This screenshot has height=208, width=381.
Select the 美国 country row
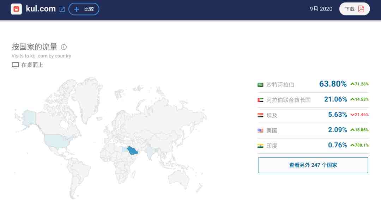tap(313, 130)
